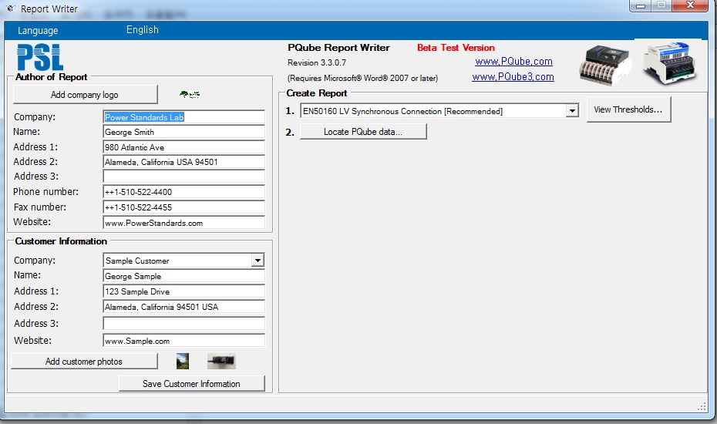Open the Language menu
Screen dimensions: 717x424
click(38, 31)
